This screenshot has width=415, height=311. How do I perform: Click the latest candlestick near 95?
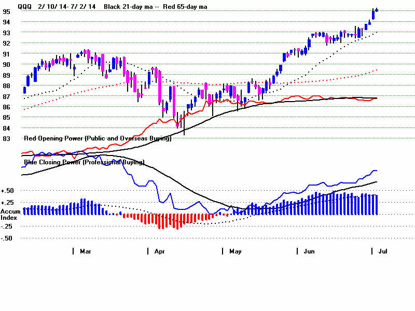click(x=377, y=10)
